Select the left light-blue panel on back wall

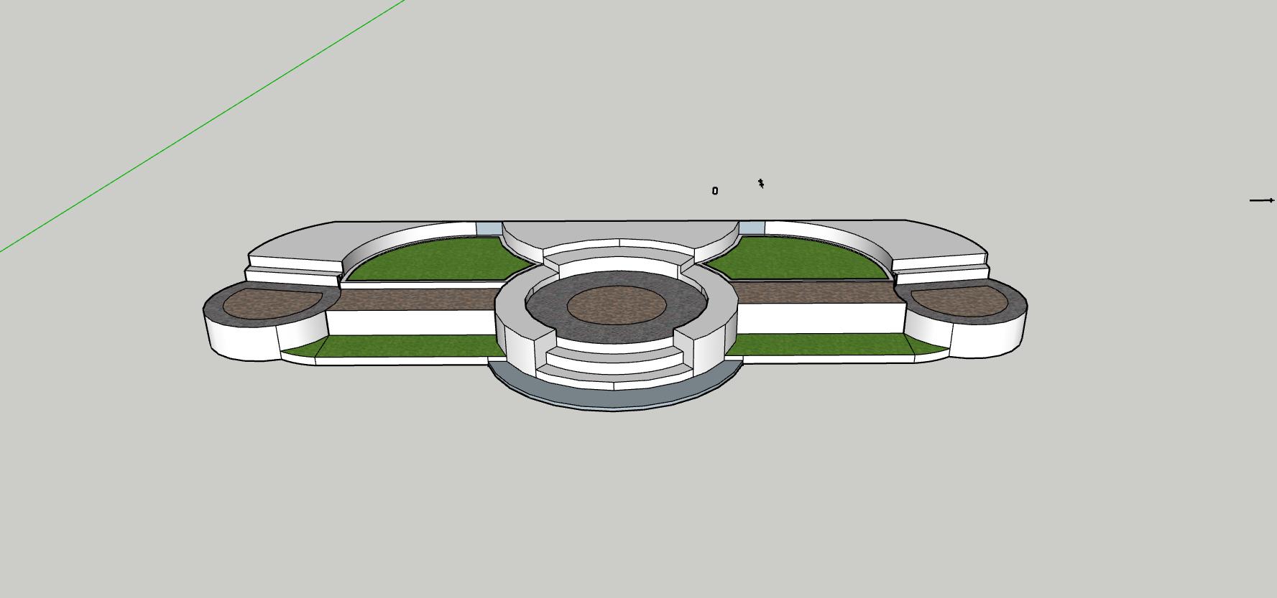pyautogui.click(x=489, y=228)
